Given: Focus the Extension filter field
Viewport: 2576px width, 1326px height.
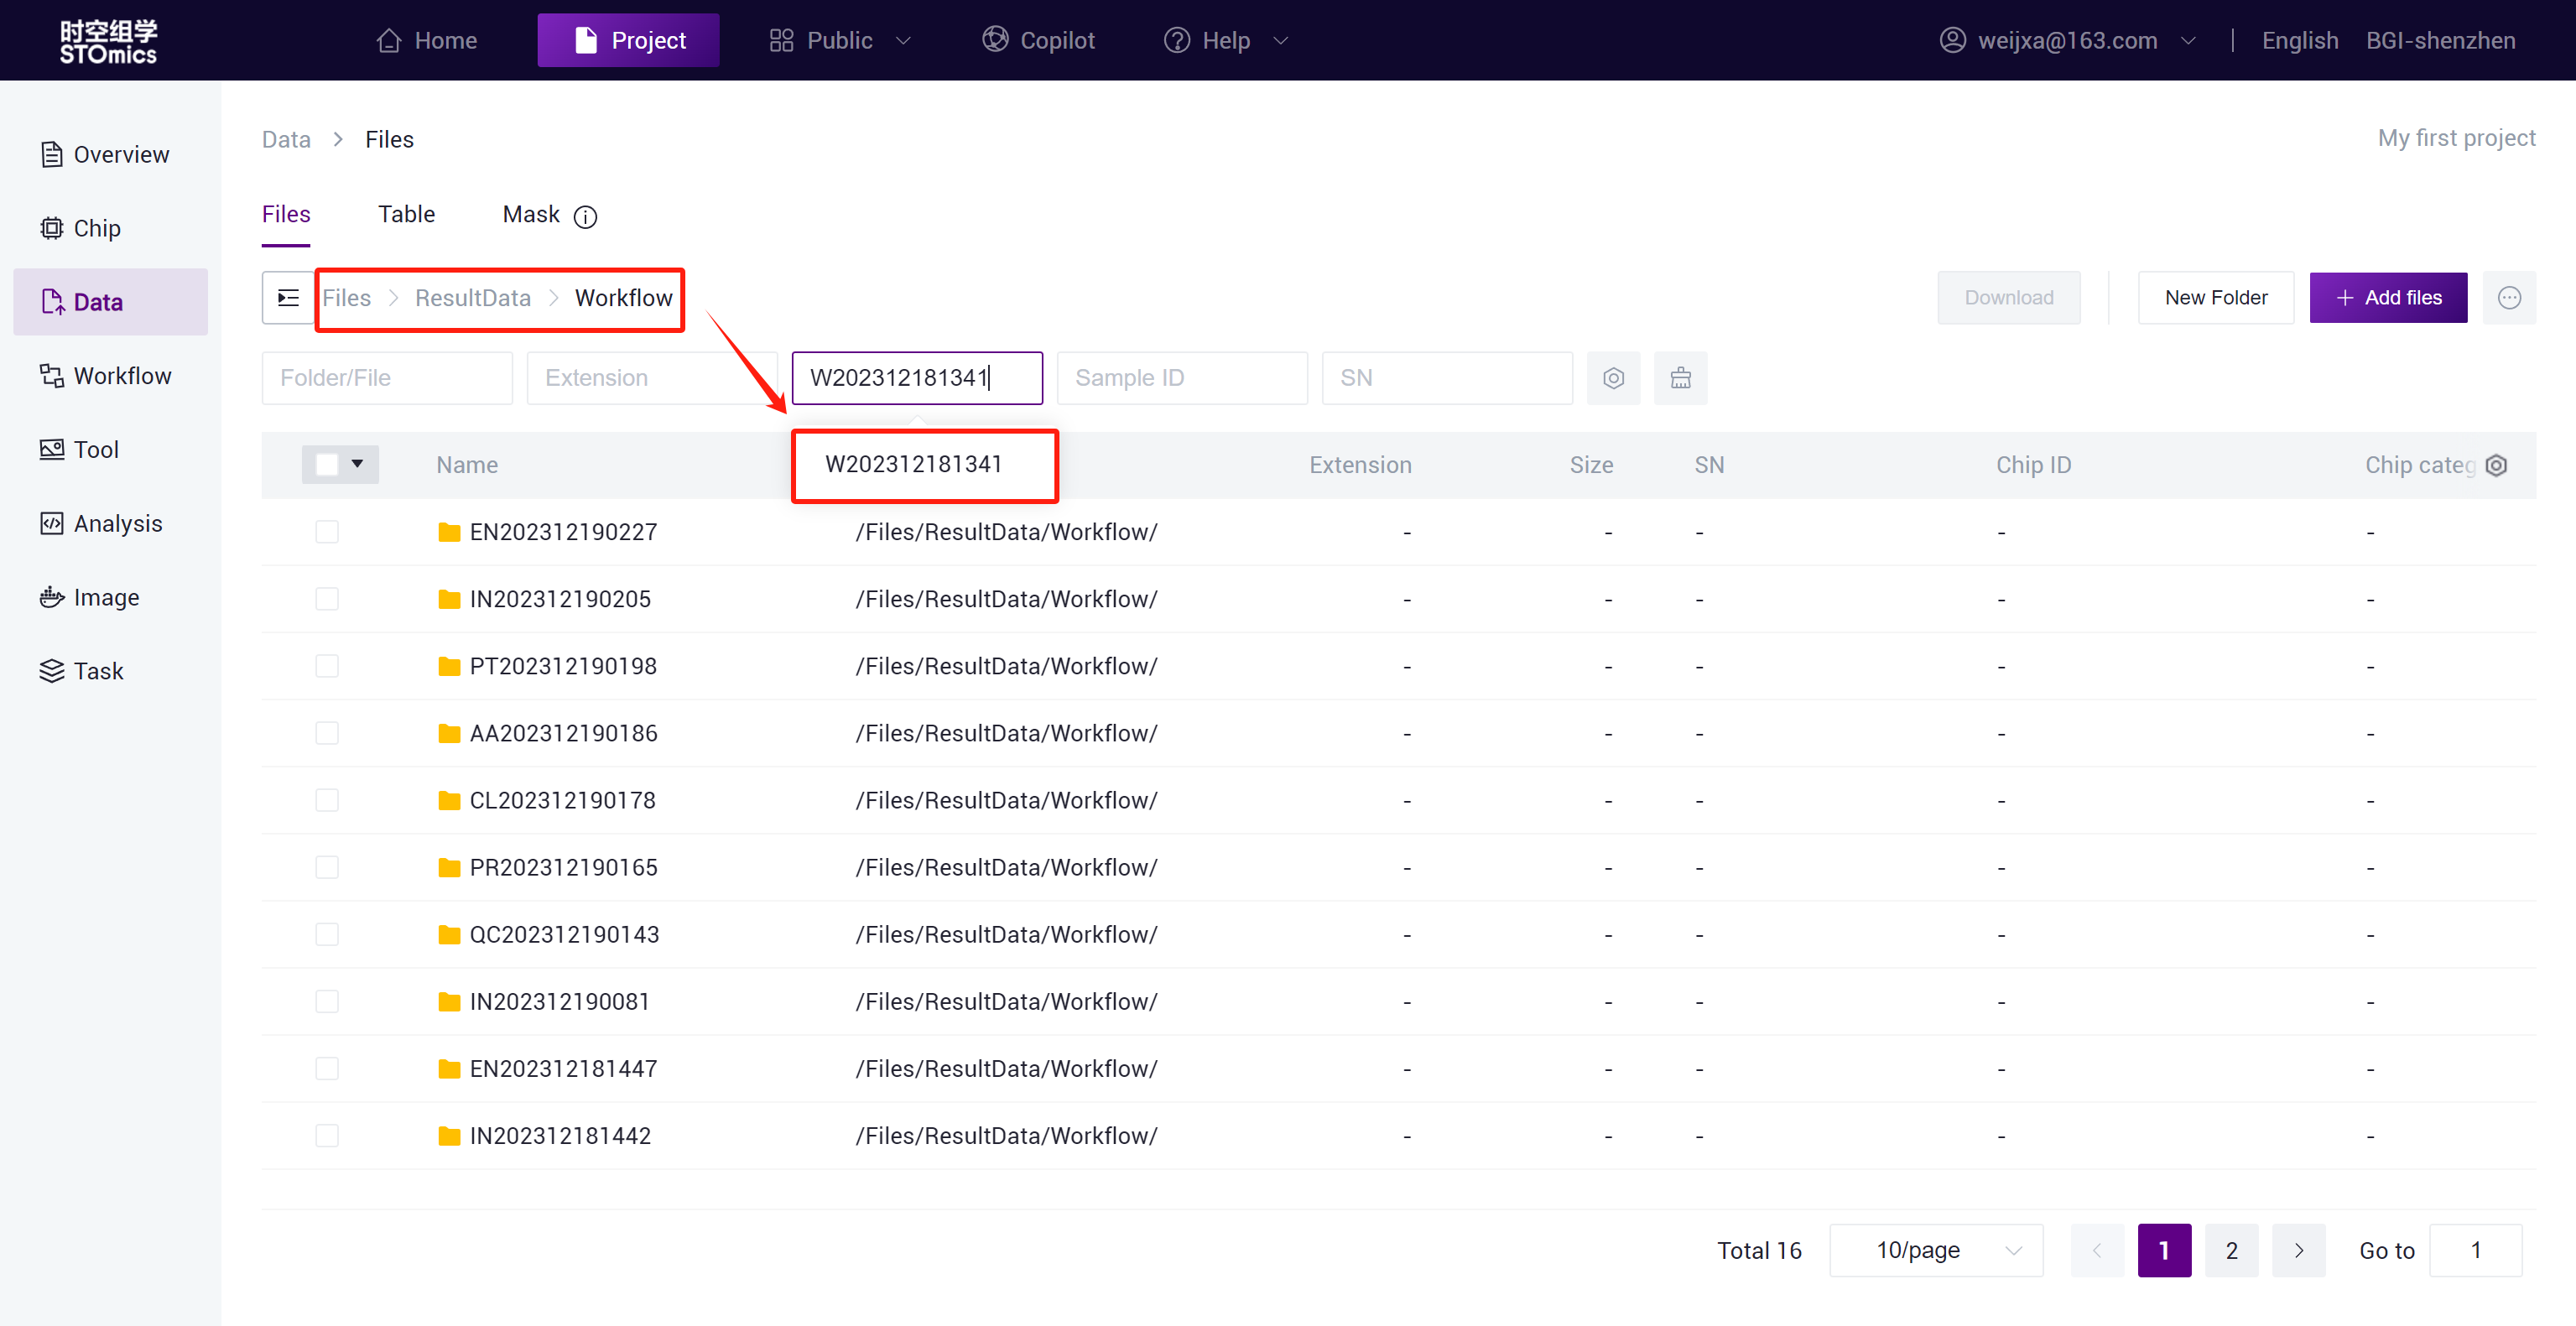Looking at the screenshot, I should click(x=652, y=378).
